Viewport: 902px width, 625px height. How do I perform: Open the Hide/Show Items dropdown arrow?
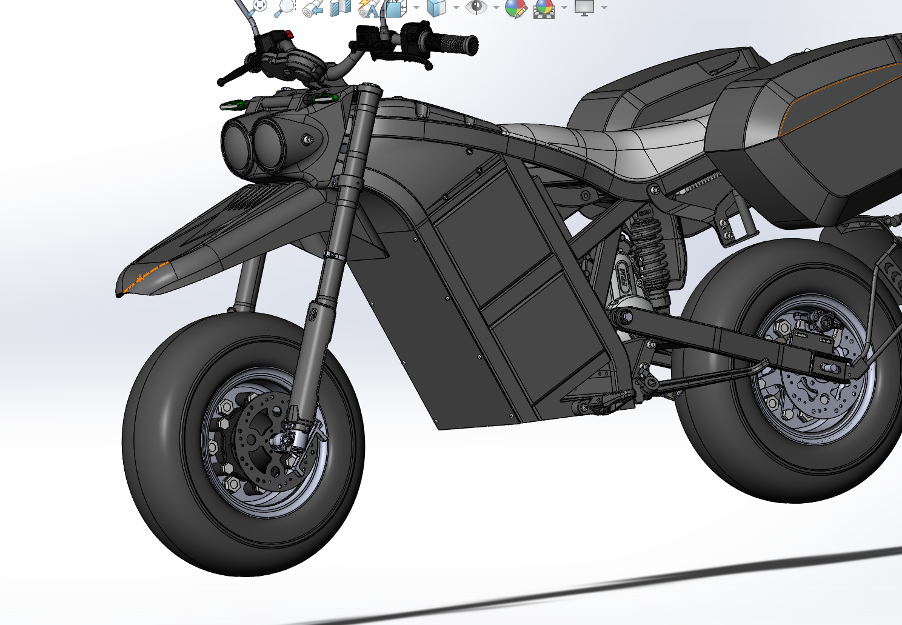pos(496,8)
